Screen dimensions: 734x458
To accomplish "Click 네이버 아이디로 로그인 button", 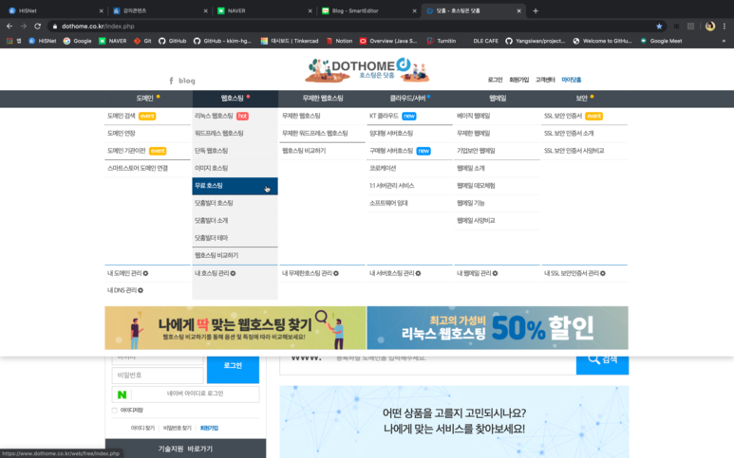I will (185, 394).
